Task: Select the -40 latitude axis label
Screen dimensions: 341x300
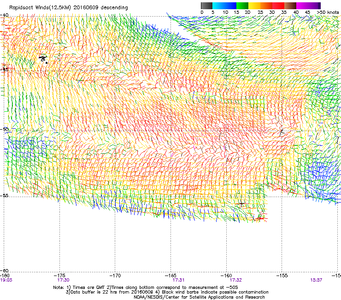Action: [x=4, y=15]
